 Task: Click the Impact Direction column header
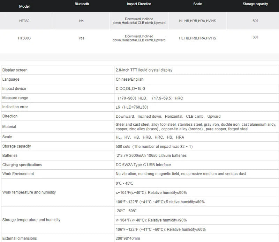(139, 4)
